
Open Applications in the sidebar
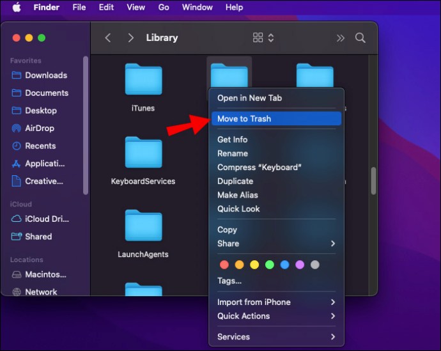click(38, 164)
